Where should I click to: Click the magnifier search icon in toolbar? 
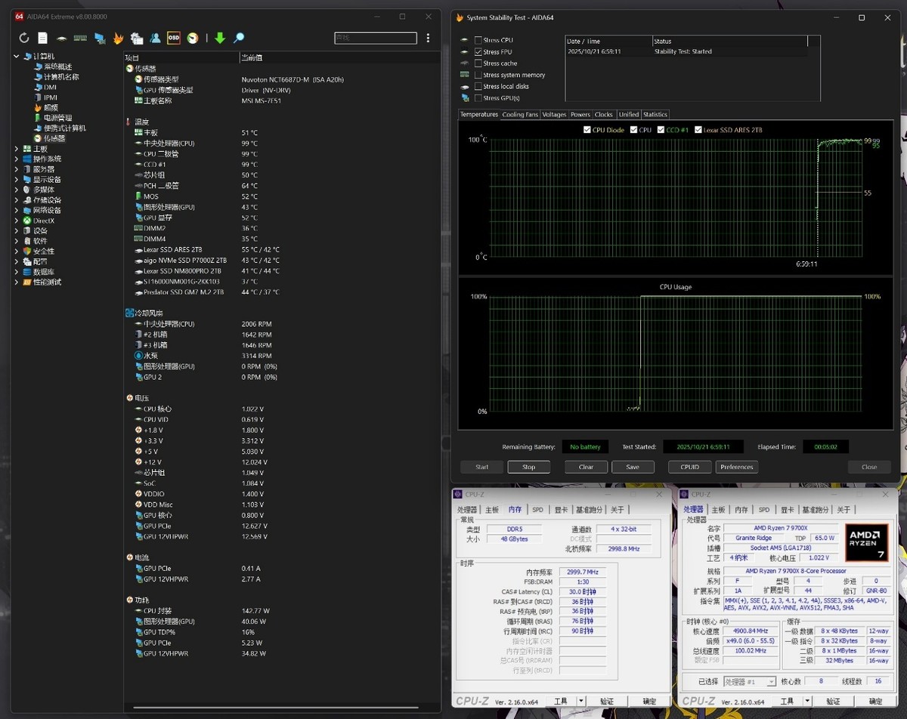[239, 38]
